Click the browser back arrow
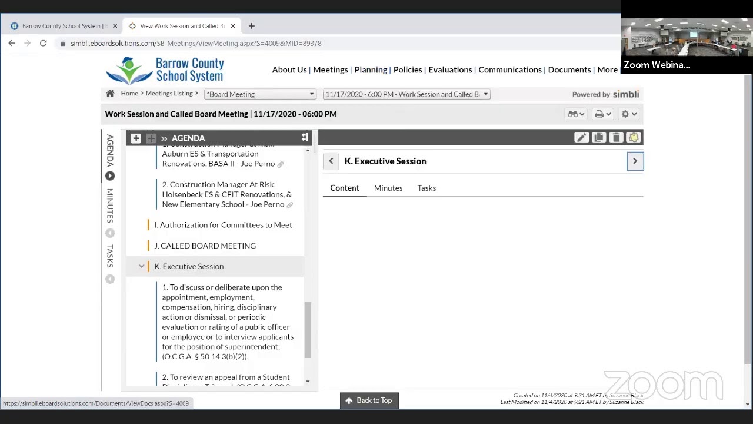 11,43
